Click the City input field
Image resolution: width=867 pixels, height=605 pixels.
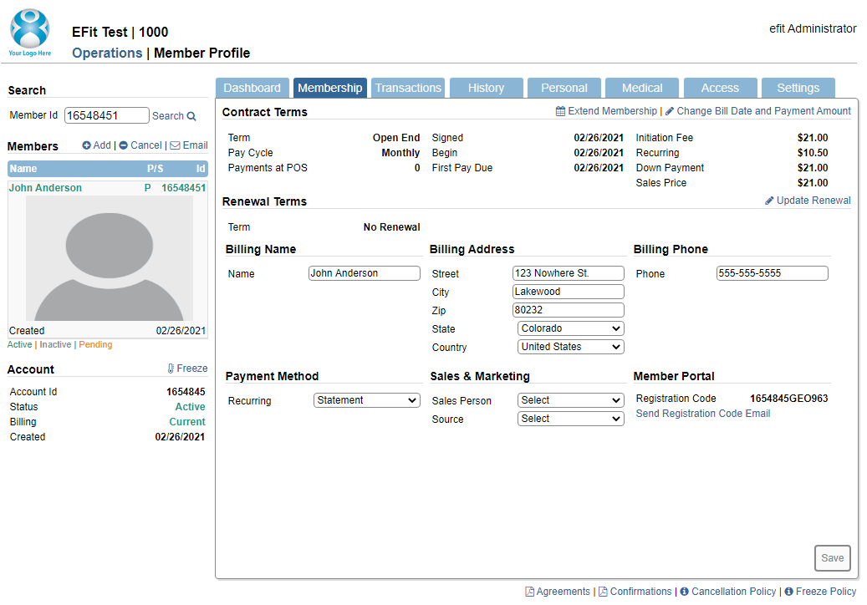pos(569,292)
